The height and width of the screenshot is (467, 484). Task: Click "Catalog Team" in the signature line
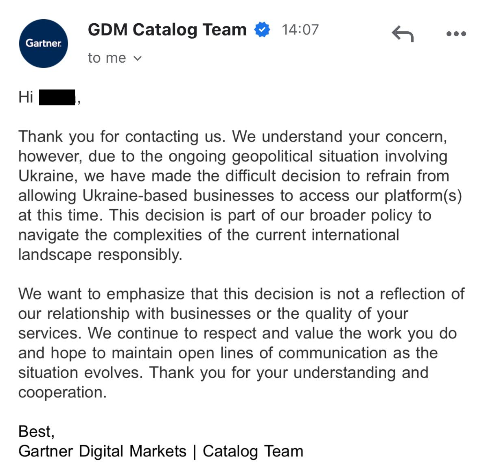tap(253, 451)
